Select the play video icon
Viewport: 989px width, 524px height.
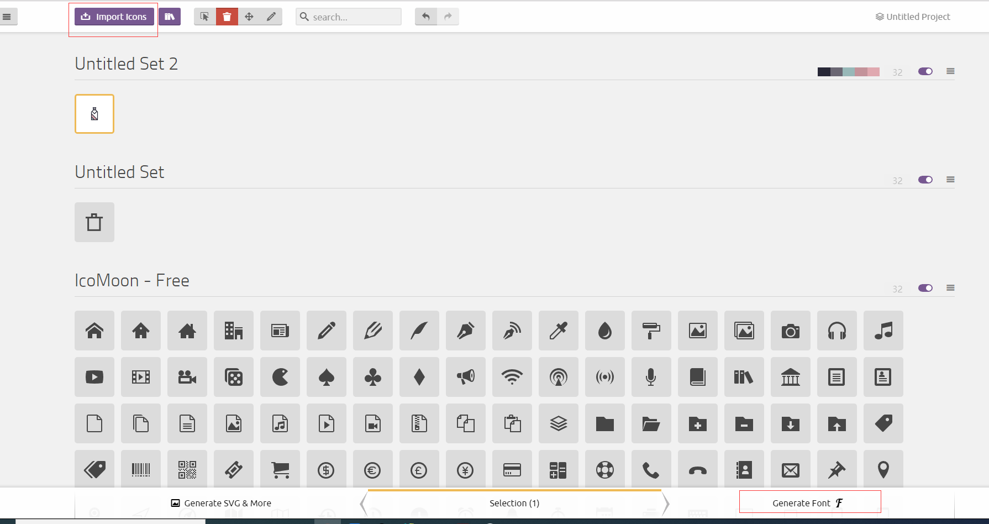tap(94, 377)
